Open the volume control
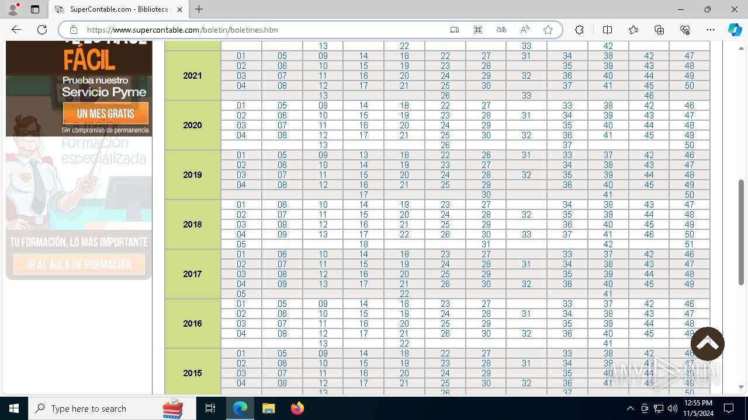Viewport: 748px width, 420px height. point(673,408)
